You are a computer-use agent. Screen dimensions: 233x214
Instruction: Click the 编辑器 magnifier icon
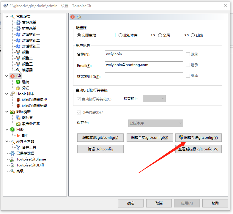click(18, 70)
